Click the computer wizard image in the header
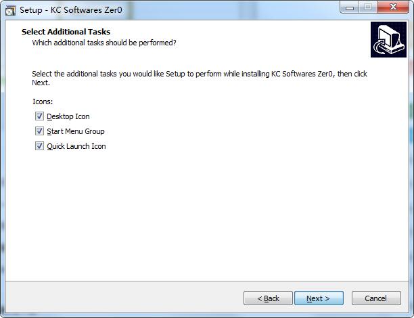The width and height of the screenshot is (414, 318). pyautogui.click(x=388, y=39)
